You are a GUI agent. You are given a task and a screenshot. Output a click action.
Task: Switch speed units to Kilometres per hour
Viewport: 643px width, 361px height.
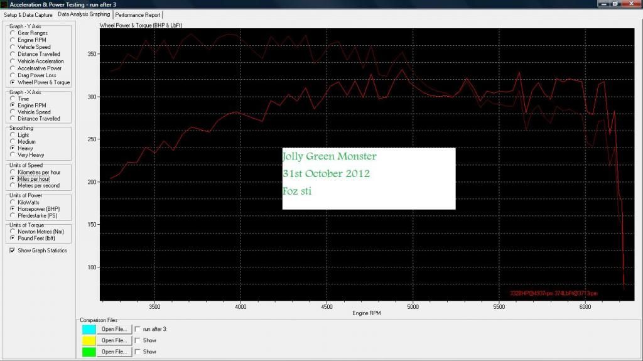[13, 172]
